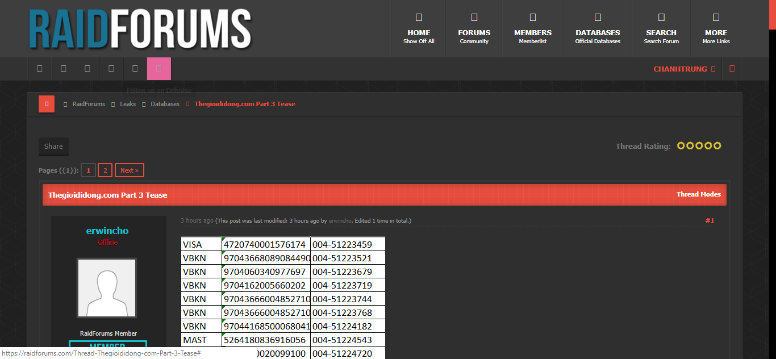Rate thread with the fifth star
Screen dimensions: 776x359
(x=717, y=146)
